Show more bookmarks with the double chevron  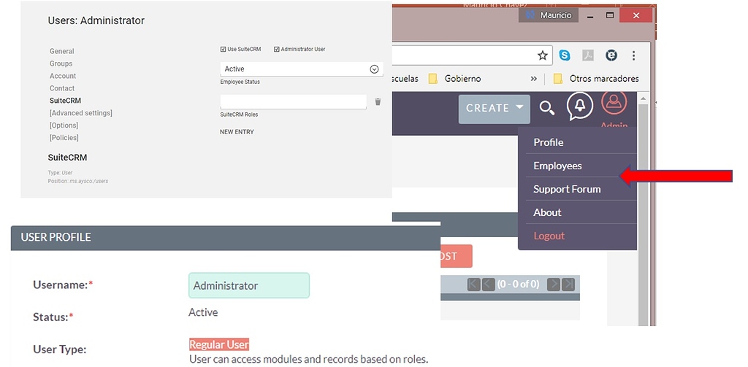533,79
